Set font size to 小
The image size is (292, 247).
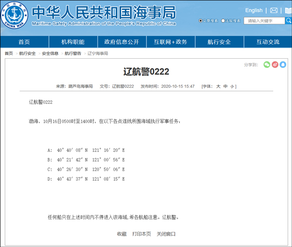point(232,86)
